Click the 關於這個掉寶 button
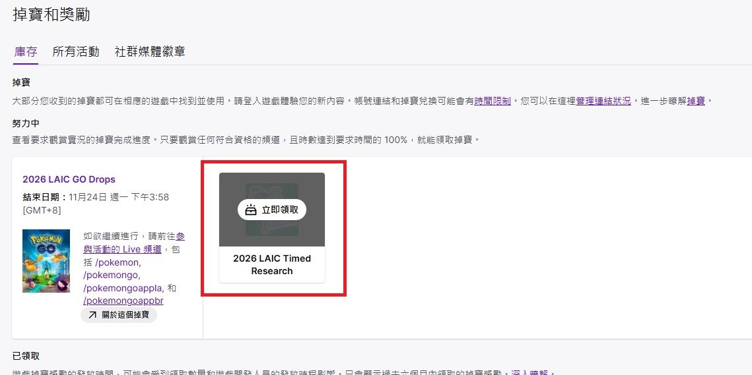 (119, 315)
